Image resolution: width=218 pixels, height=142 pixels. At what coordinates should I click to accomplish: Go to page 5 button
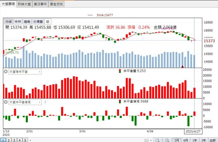[x=25, y=140]
